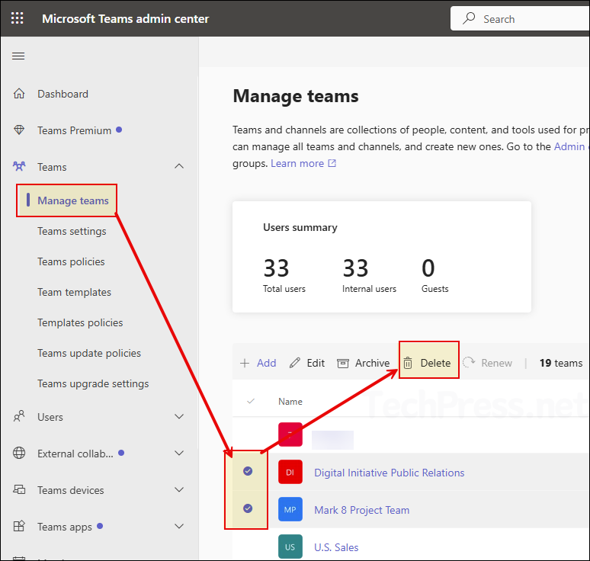
Task: Click the Add button label
Action: [x=266, y=363]
